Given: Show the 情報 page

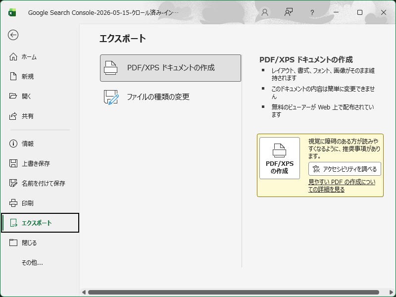Looking at the screenshot, I should point(40,144).
